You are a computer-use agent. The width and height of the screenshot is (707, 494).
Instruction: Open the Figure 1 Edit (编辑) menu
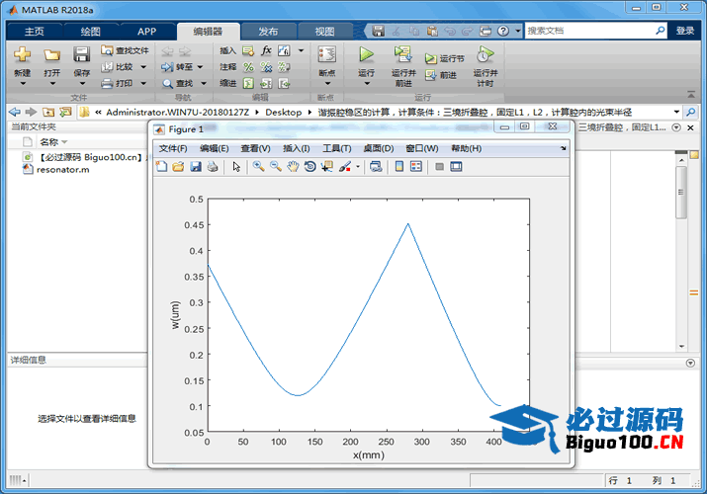215,148
